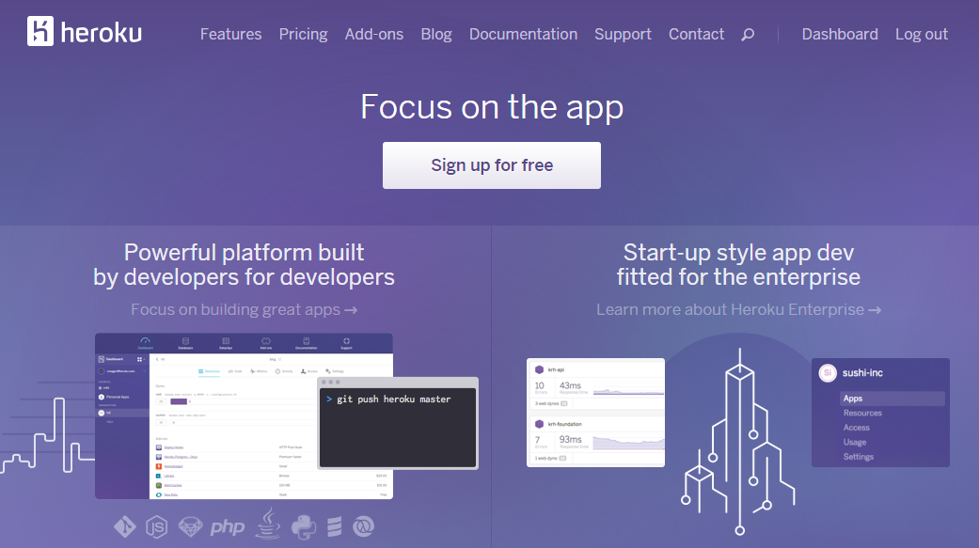Visit the Blog from the header
This screenshot has width=979, height=548.
(436, 35)
